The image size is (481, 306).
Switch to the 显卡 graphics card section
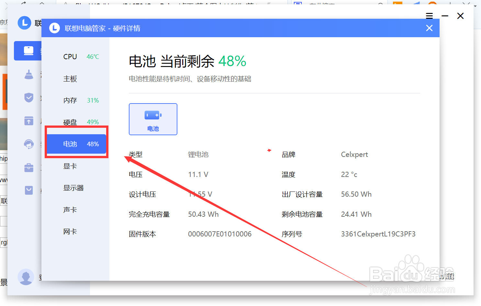pos(70,166)
